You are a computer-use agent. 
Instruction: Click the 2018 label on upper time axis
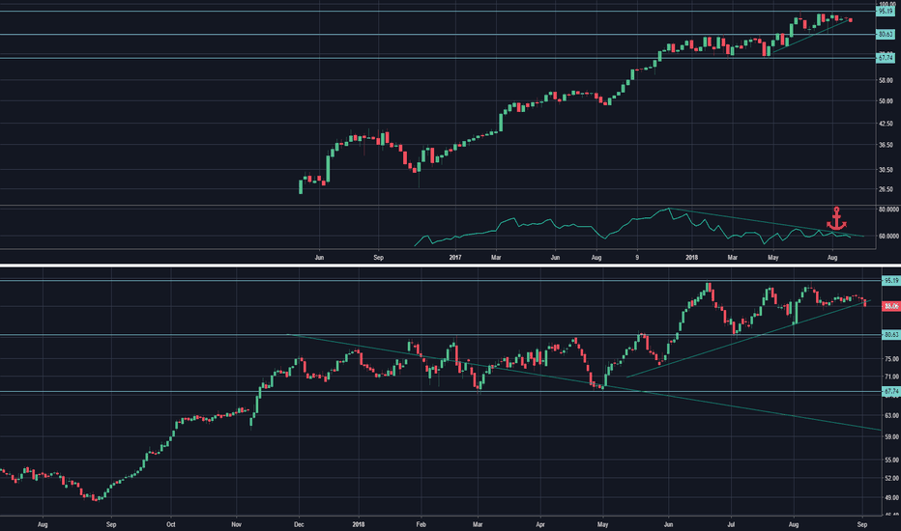tap(691, 258)
